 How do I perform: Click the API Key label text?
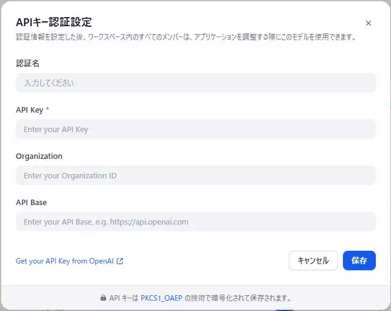pyautogui.click(x=29, y=110)
